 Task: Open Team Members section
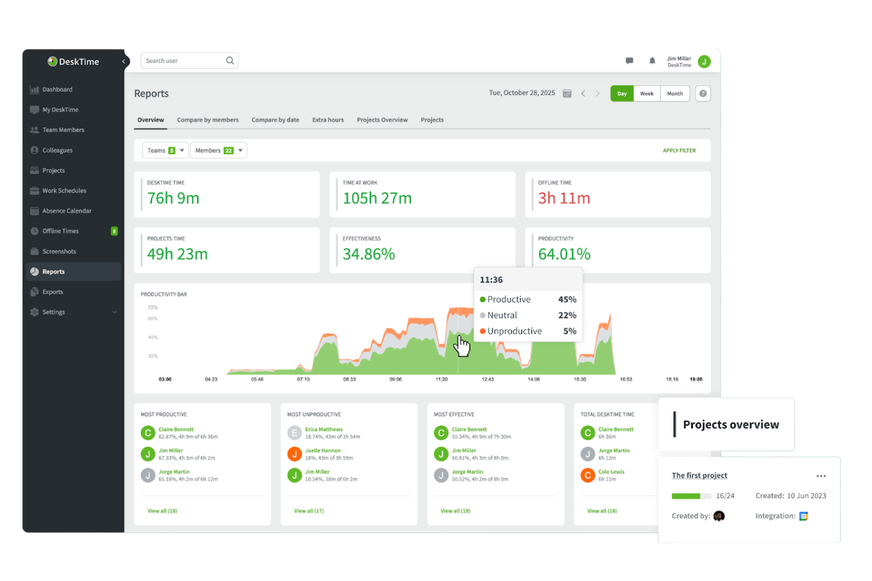click(63, 130)
